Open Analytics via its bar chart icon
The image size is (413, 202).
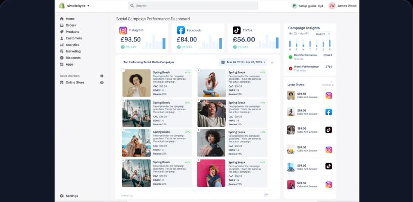click(62, 45)
